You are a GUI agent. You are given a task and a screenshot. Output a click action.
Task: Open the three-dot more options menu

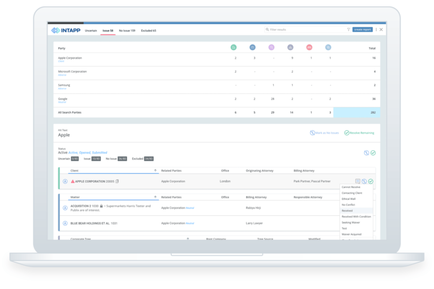coord(376,30)
